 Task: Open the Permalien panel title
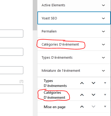pos(49,31)
